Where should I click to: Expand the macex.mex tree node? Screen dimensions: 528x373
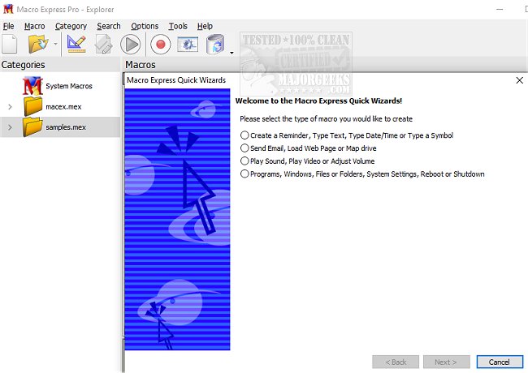click(10, 107)
